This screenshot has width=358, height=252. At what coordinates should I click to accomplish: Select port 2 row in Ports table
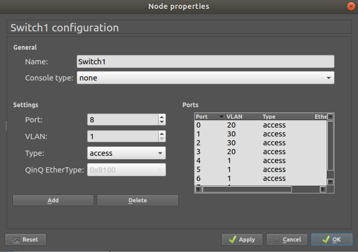point(261,143)
